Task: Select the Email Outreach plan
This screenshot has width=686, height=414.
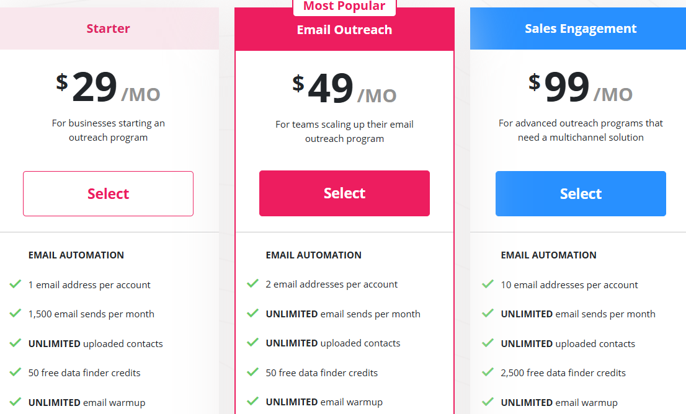Action: point(344,193)
